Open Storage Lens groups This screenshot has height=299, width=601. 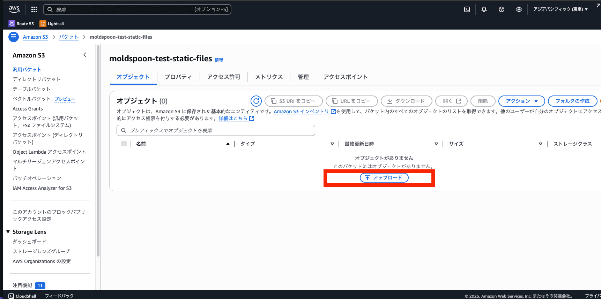point(41,251)
